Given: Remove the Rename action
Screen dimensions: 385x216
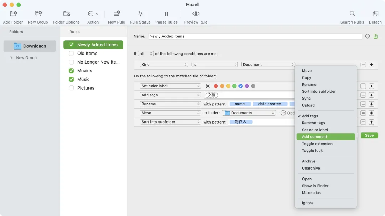Looking at the screenshot, I should [363, 104].
